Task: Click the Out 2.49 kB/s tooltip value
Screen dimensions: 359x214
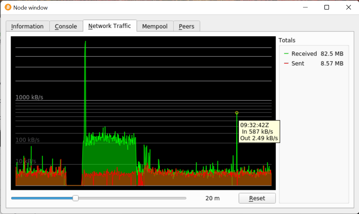Action: tap(259, 138)
